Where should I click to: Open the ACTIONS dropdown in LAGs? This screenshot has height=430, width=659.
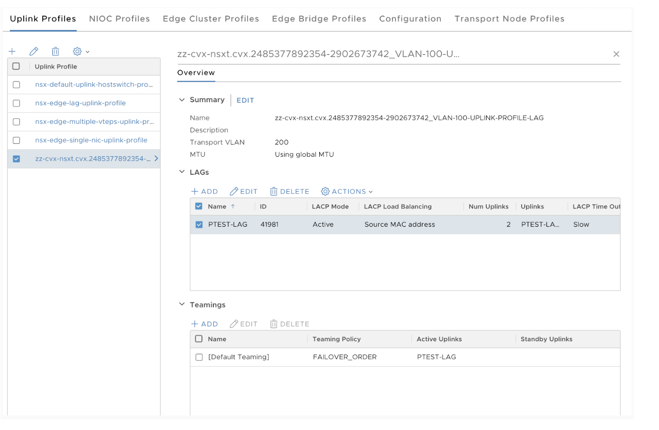(347, 192)
